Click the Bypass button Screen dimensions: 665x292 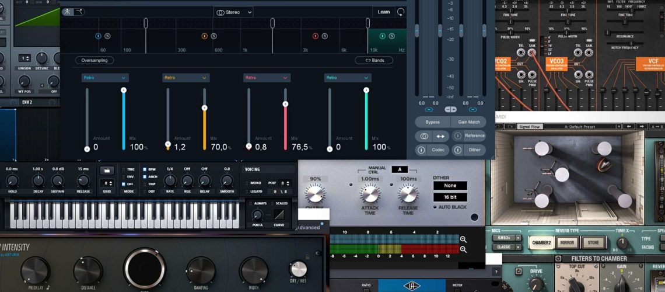[x=432, y=122]
